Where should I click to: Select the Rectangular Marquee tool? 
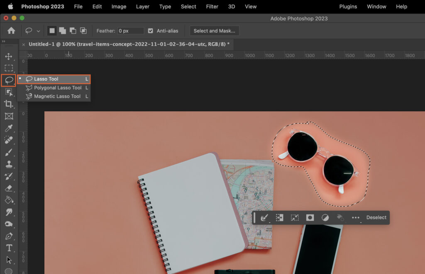(9, 68)
